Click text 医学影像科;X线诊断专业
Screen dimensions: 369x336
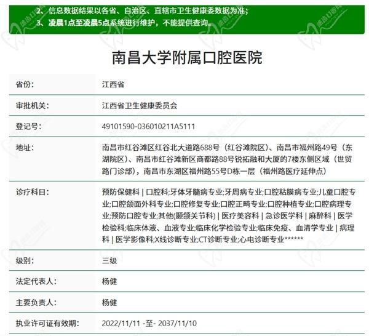[156, 239]
